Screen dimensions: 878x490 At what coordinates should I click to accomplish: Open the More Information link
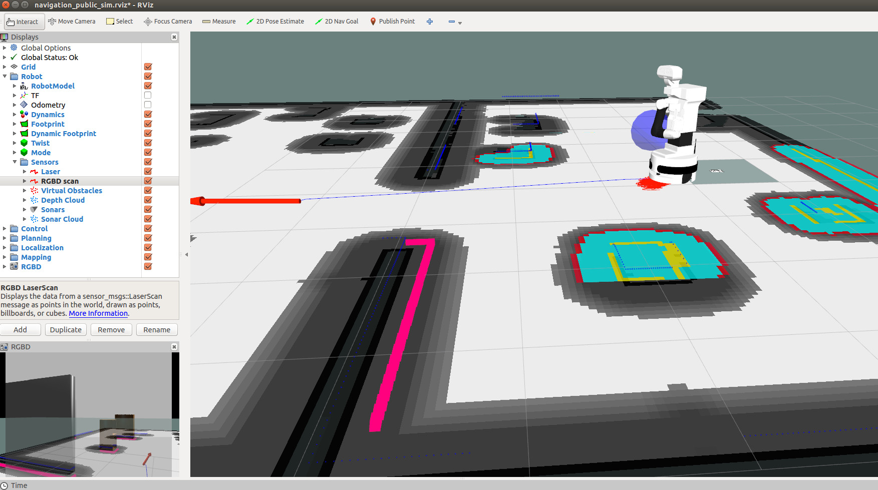[x=98, y=313]
